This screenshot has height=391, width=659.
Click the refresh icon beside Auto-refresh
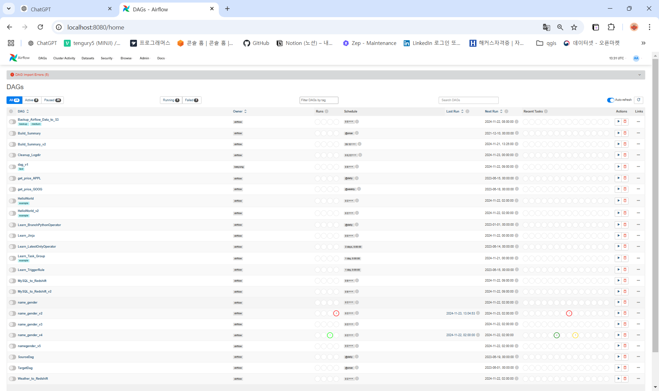[638, 100]
